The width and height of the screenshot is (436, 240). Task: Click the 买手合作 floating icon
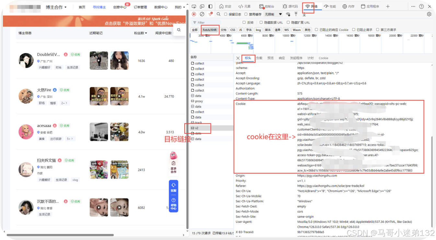[174, 163]
